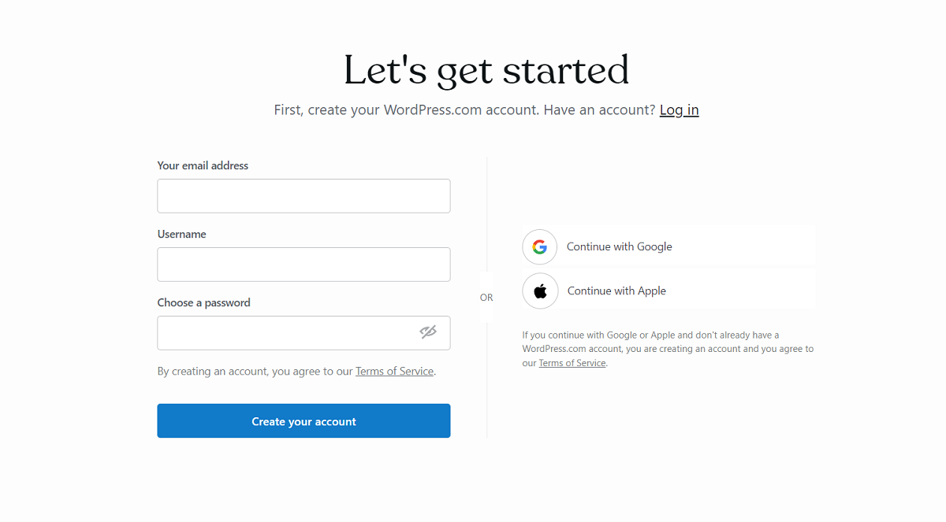Click the "Username" label

click(x=181, y=234)
